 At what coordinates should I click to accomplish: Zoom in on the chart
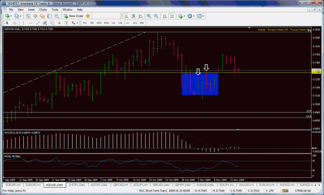click(x=149, y=16)
